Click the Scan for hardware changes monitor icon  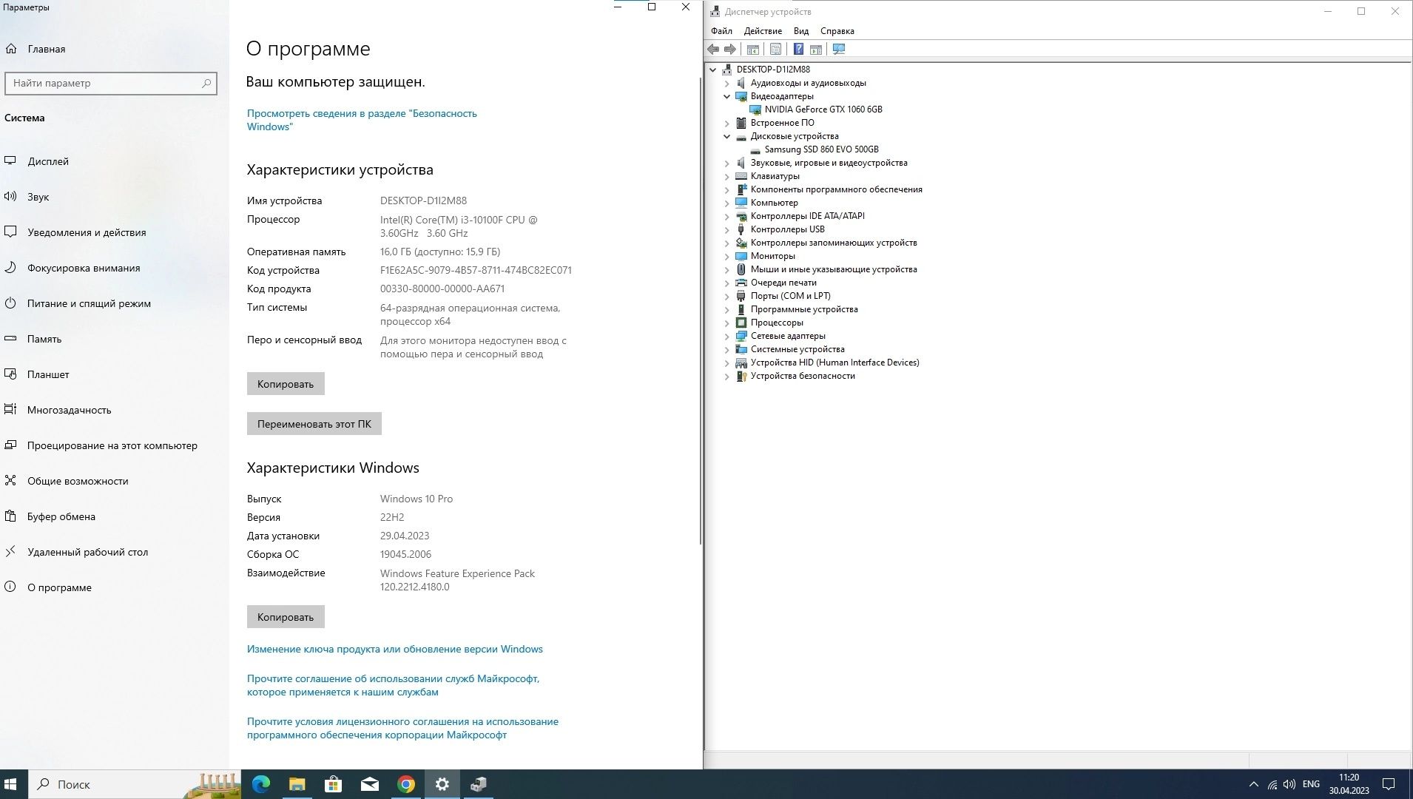[839, 49]
